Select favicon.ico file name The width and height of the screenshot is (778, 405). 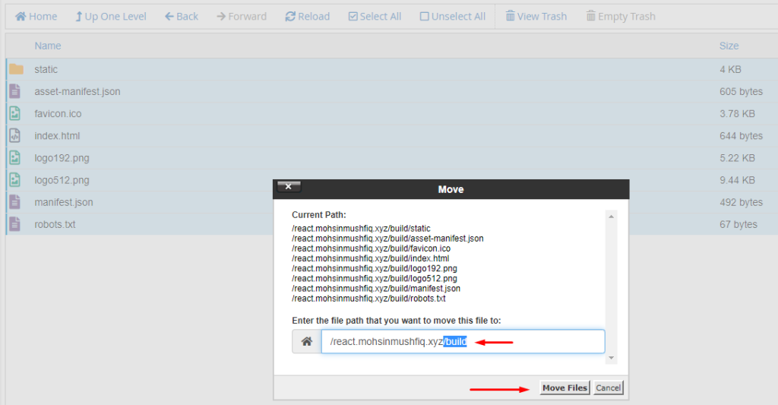click(58, 114)
